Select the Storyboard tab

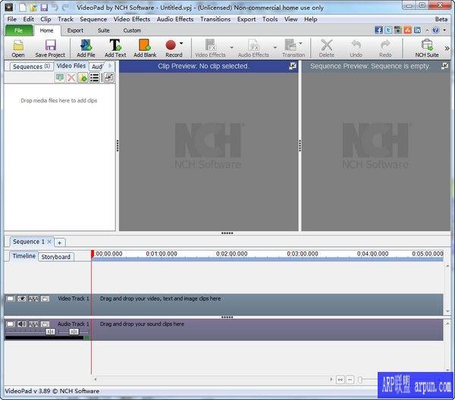(55, 257)
